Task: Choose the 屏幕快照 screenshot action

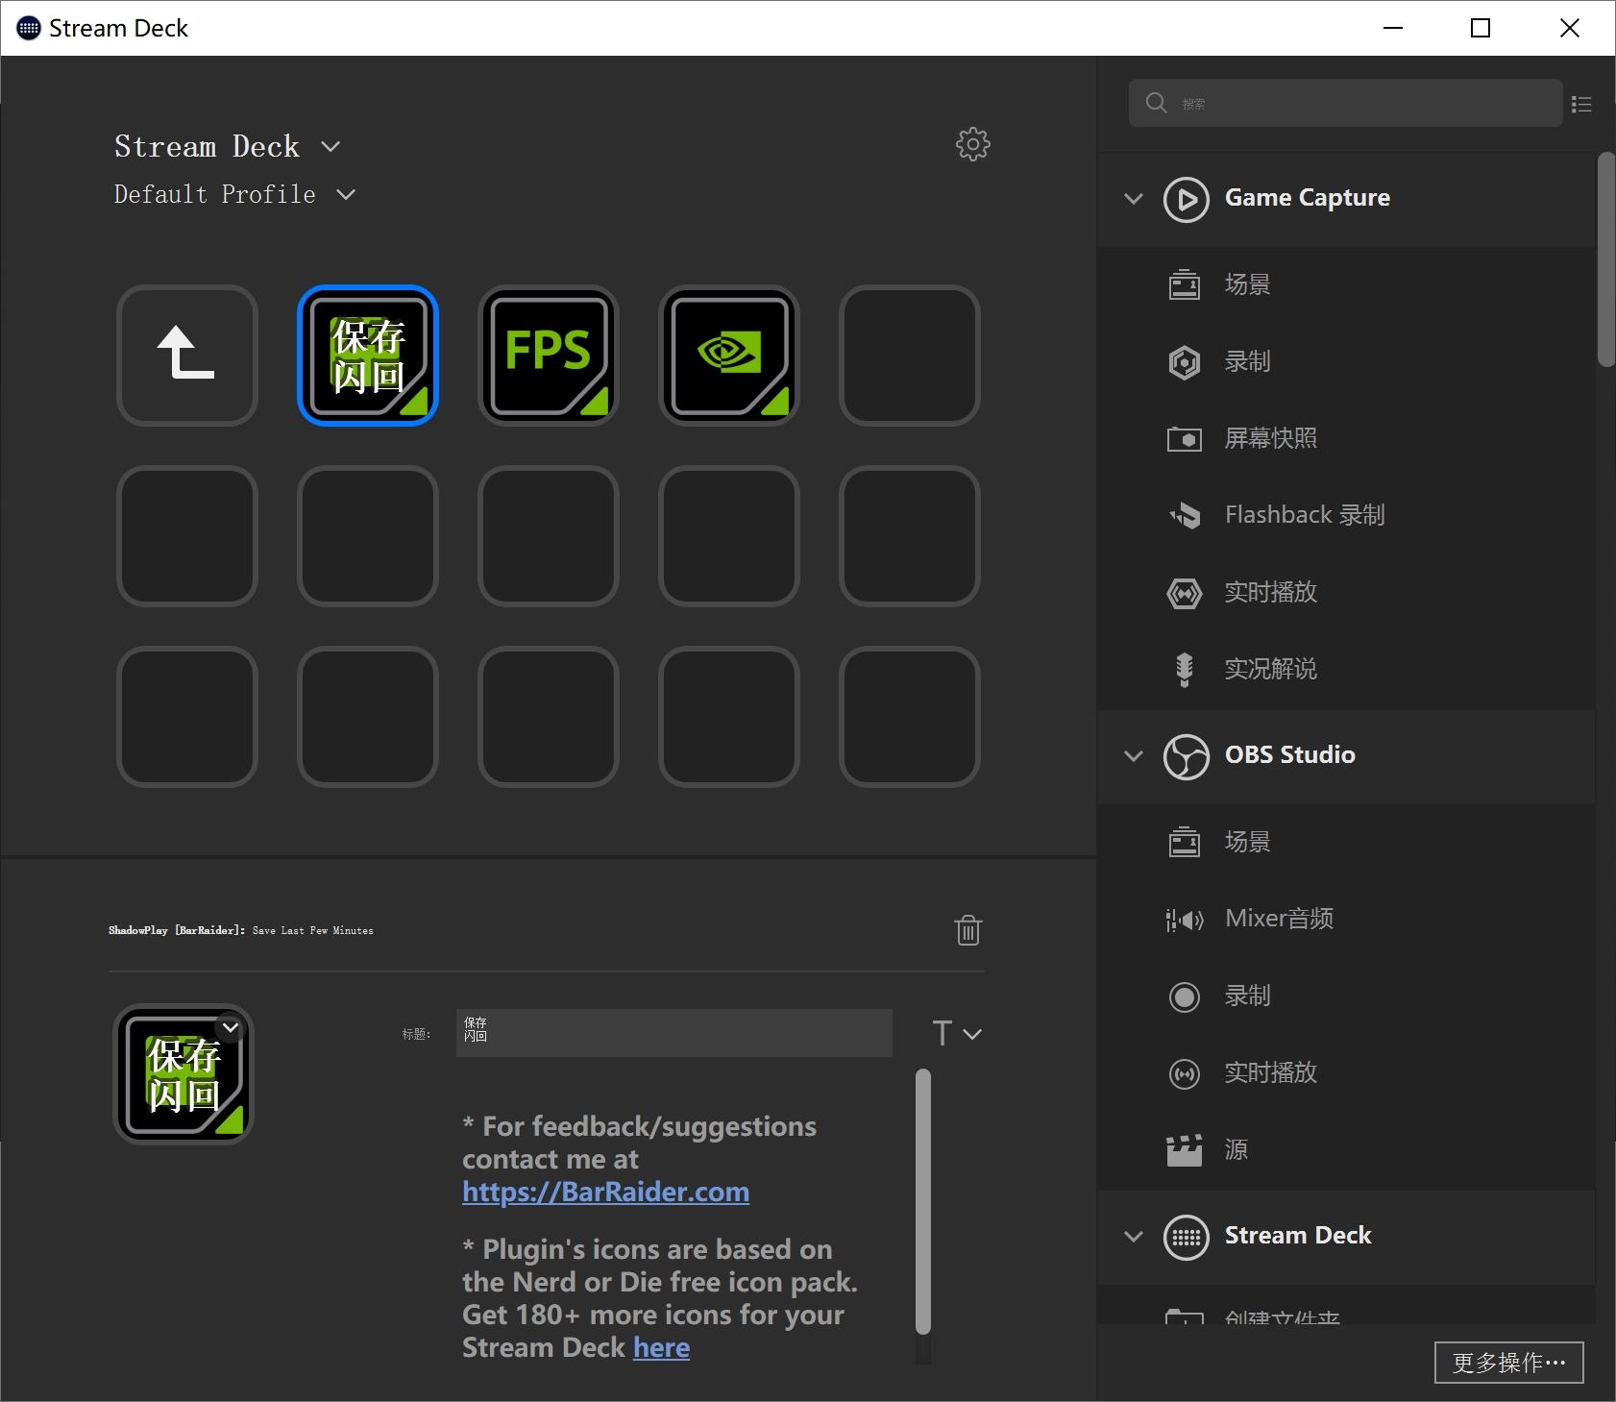Action: [1270, 438]
